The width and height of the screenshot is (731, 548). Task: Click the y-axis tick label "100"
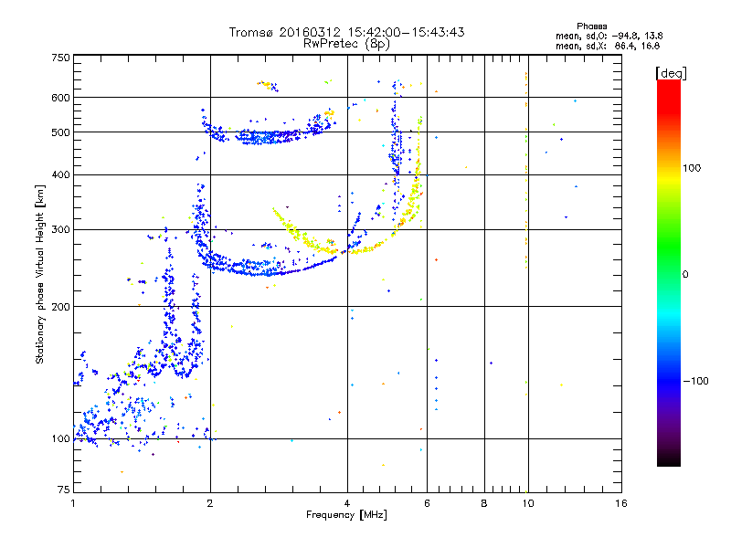pyautogui.click(x=60, y=439)
